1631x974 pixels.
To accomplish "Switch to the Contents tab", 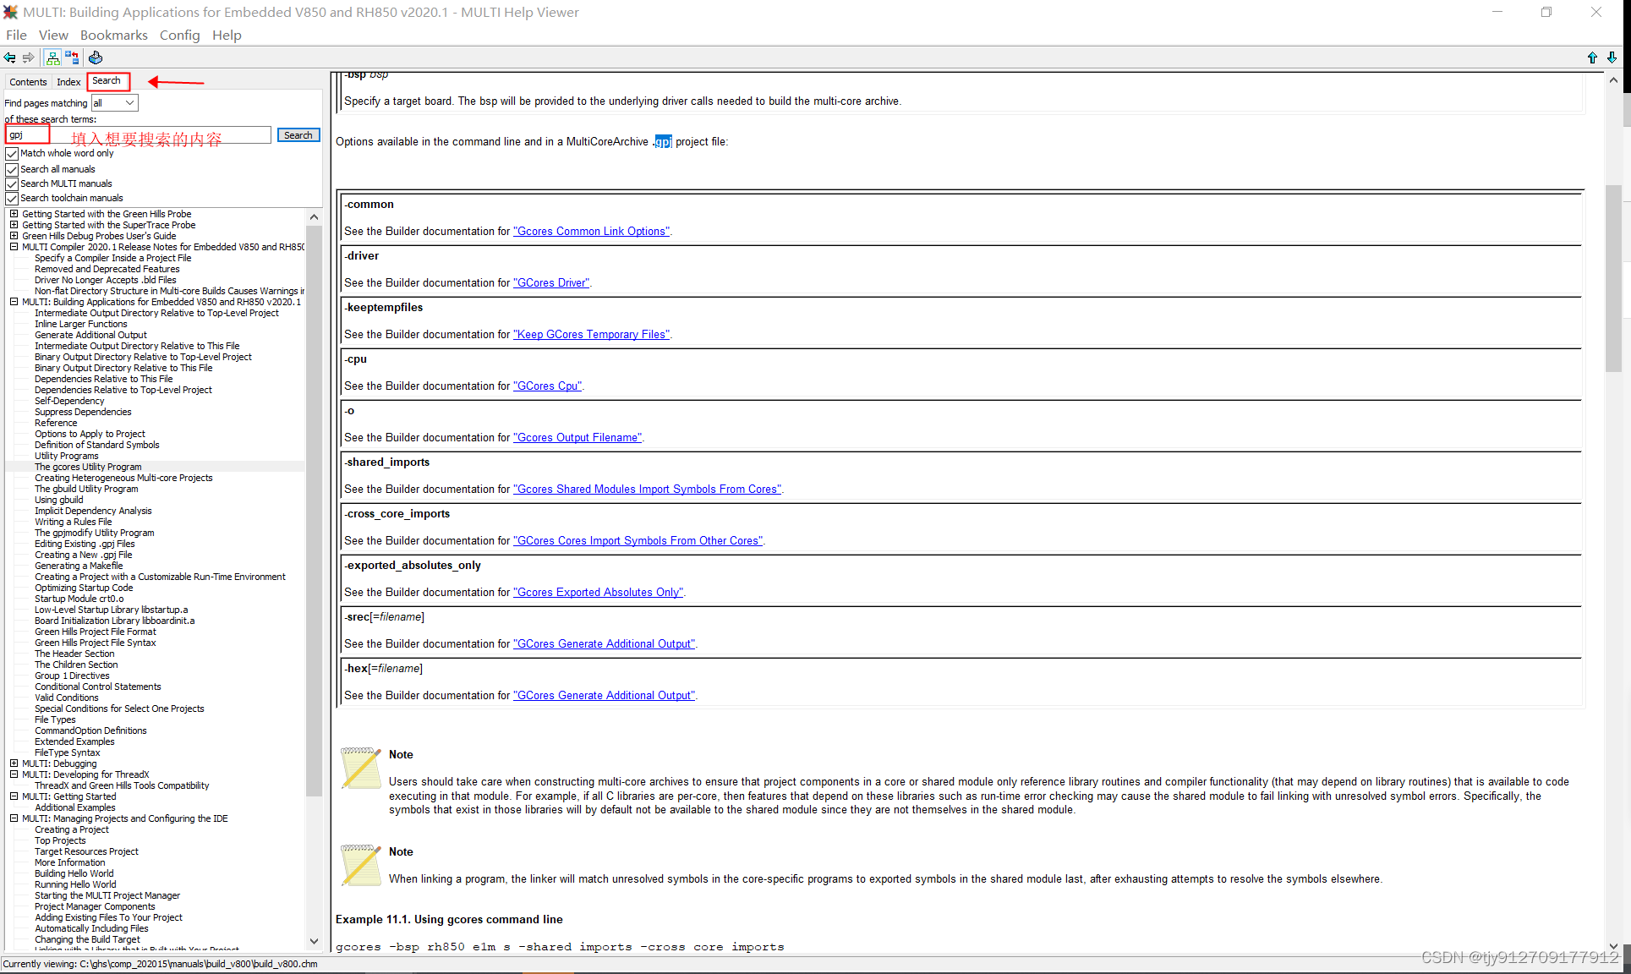I will coord(28,82).
